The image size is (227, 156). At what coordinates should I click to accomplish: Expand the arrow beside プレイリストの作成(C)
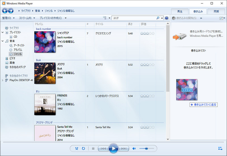pos(66,18)
